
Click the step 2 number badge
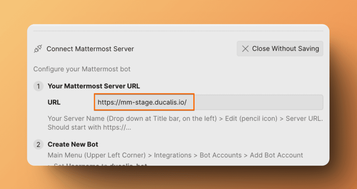point(38,144)
